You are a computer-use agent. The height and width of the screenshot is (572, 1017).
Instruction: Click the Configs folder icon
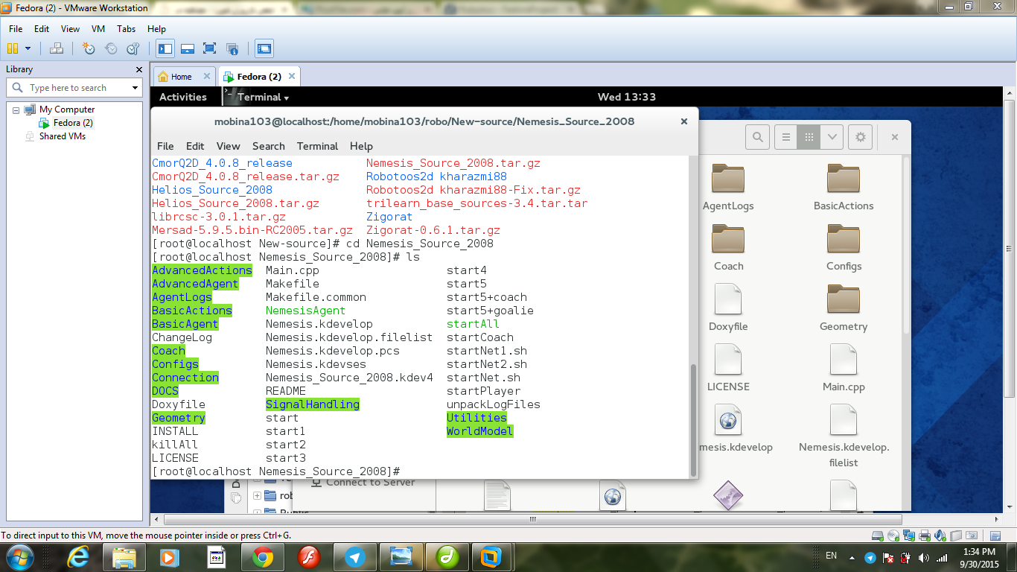(844, 238)
